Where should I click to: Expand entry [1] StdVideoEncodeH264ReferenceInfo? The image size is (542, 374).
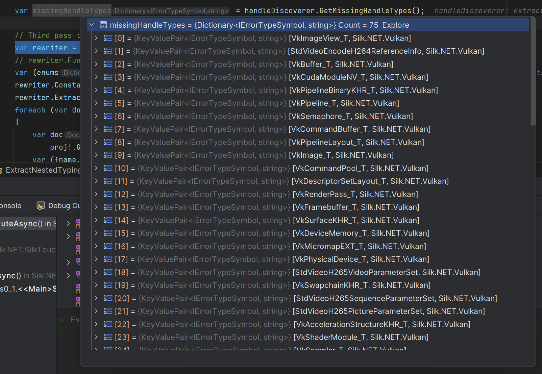pos(96,51)
